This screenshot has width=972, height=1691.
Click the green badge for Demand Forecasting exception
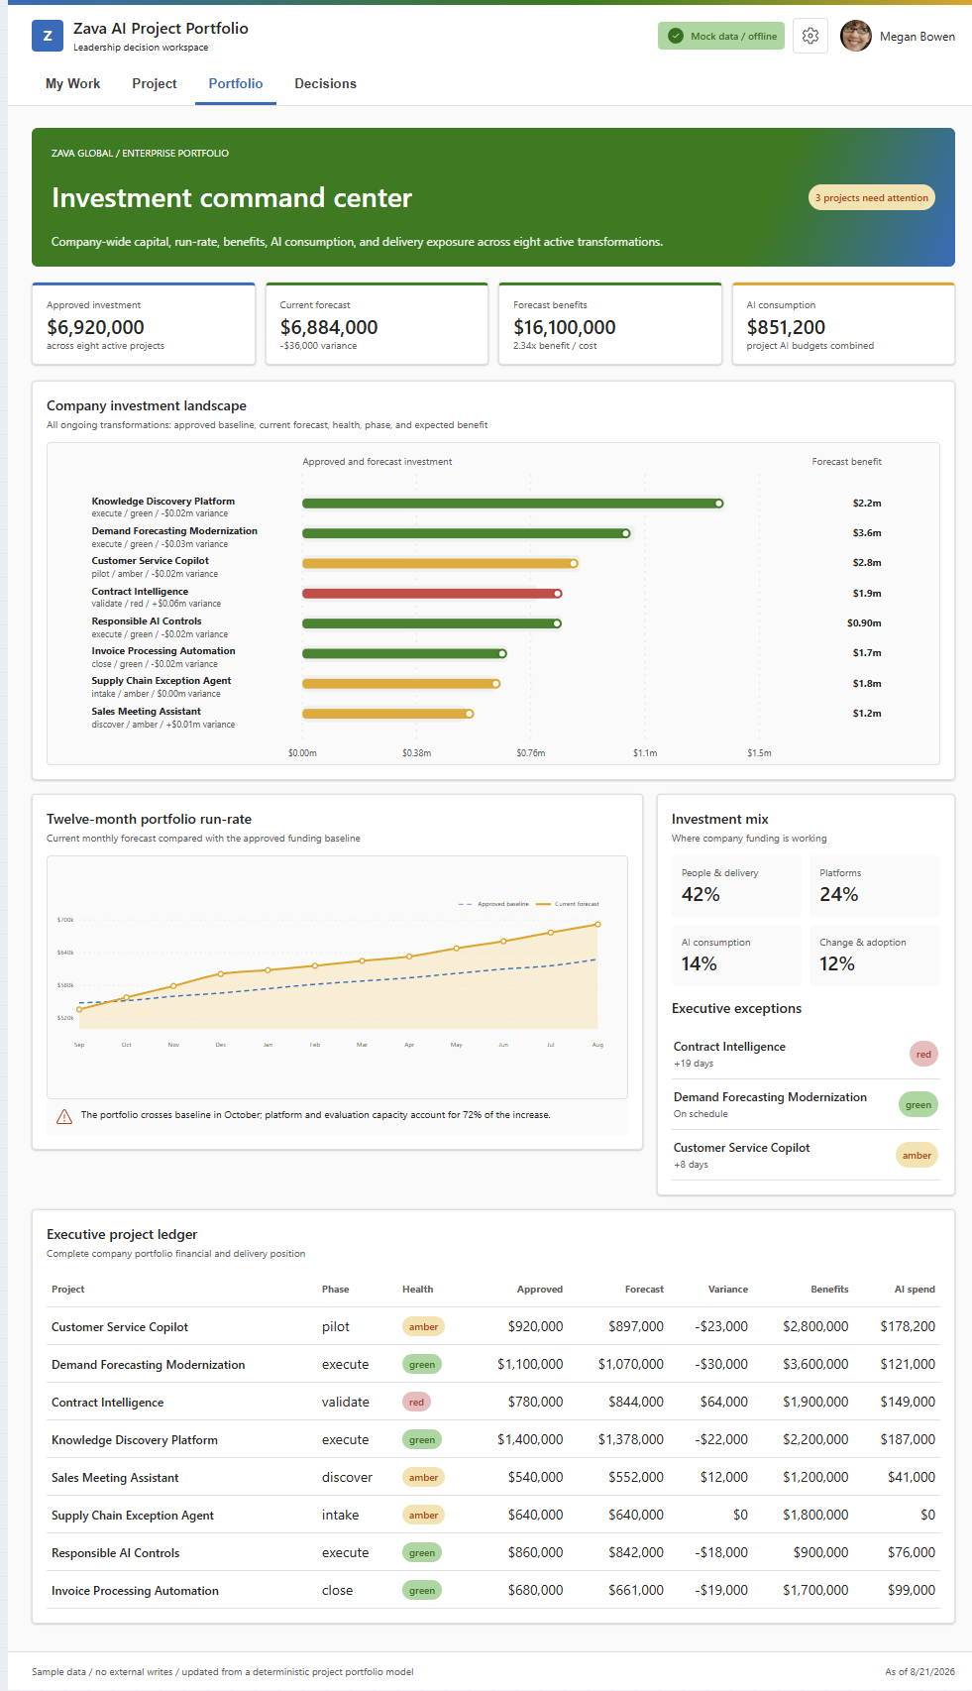tap(918, 1104)
